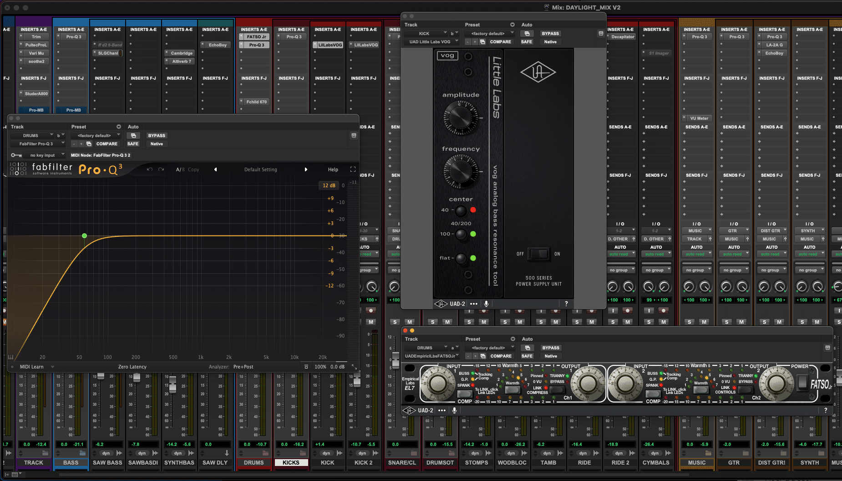Screen dimensions: 842x481
Task: Undo last change in FabFilter Pro-Q 3
Action: pyautogui.click(x=150, y=169)
